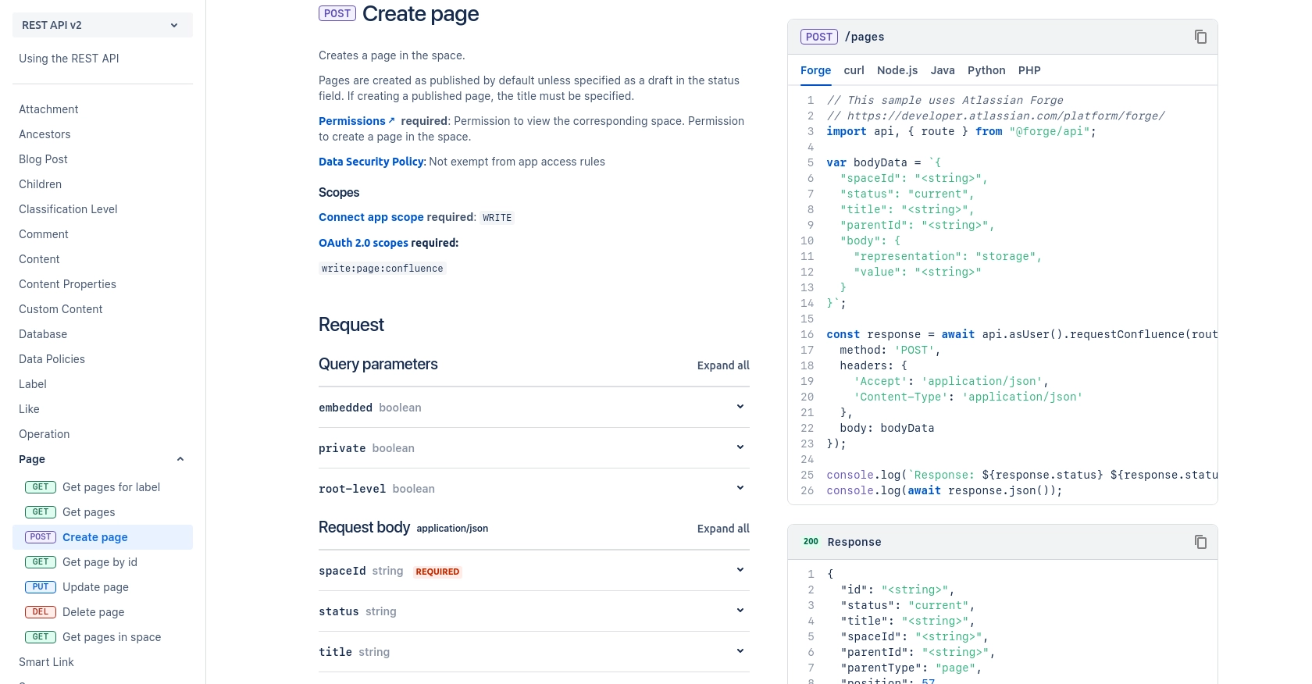Screen dimensions: 1312x684
Task: Click the @forge/api import string
Action: coord(1050,131)
